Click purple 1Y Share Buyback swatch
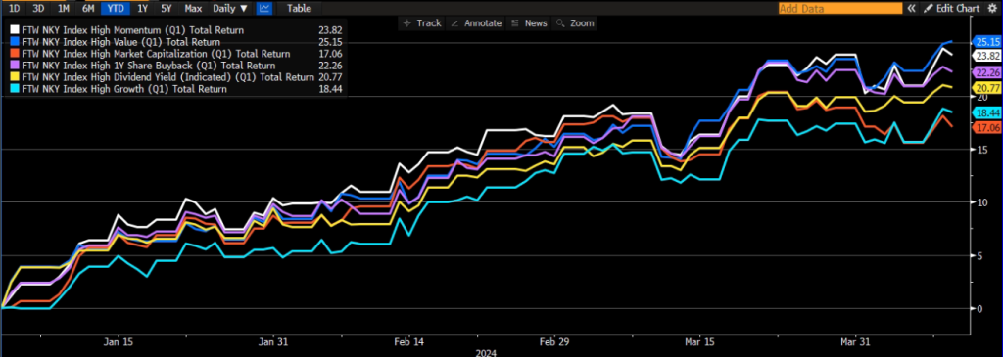This screenshot has height=357, width=1003. pyautogui.click(x=16, y=66)
